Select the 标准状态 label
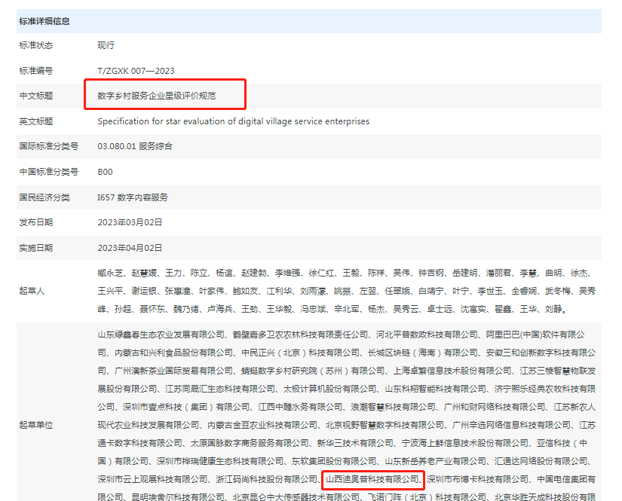The width and height of the screenshot is (622, 501). coord(36,45)
